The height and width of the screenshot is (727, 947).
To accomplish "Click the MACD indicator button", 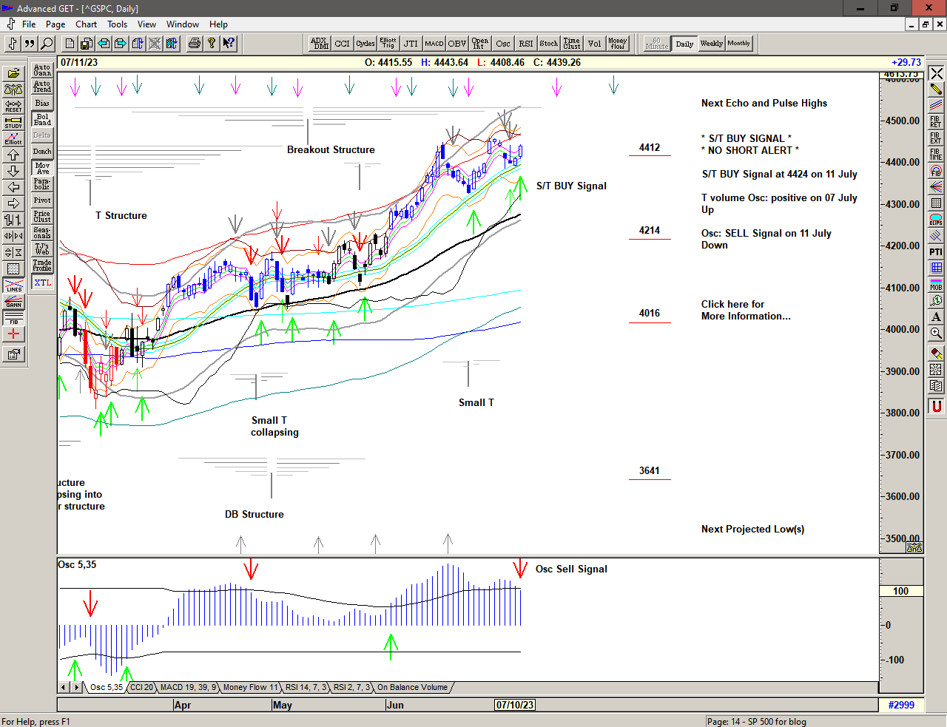I will point(434,44).
